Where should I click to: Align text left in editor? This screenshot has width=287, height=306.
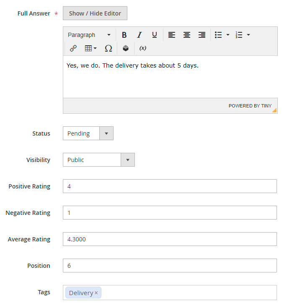click(172, 35)
